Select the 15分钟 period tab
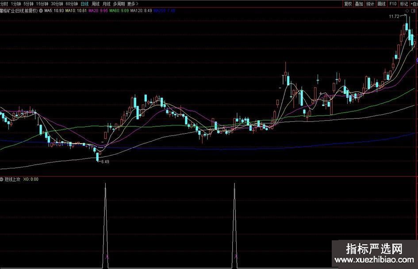The width and height of the screenshot is (418, 269). pyautogui.click(x=42, y=4)
